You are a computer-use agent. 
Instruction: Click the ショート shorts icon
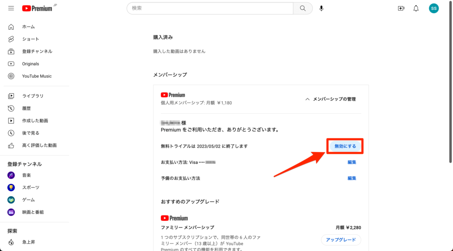[11, 39]
